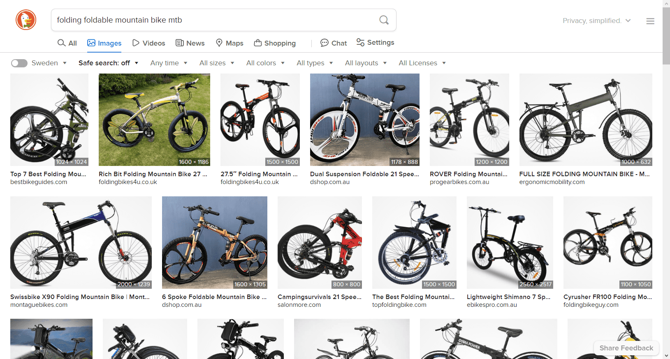Open search Settings

pyautogui.click(x=375, y=43)
